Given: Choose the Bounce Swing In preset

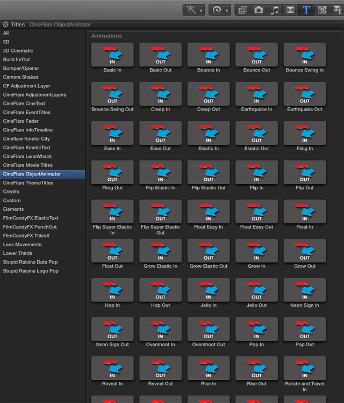Looking at the screenshot, I should [x=305, y=55].
